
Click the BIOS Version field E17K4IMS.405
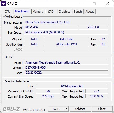pyautogui.click(x=66, y=67)
